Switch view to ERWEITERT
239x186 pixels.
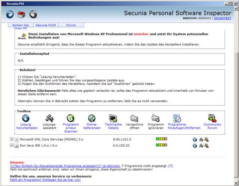[223, 18]
